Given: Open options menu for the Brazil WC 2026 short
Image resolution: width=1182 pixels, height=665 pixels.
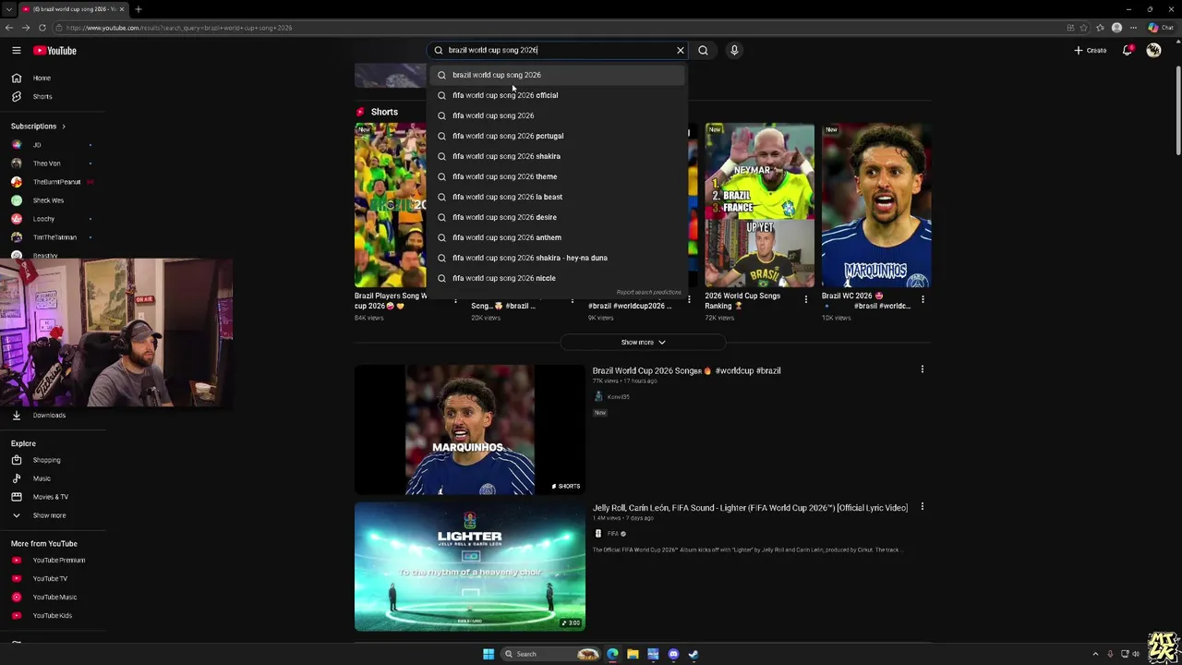Looking at the screenshot, I should pos(922,299).
